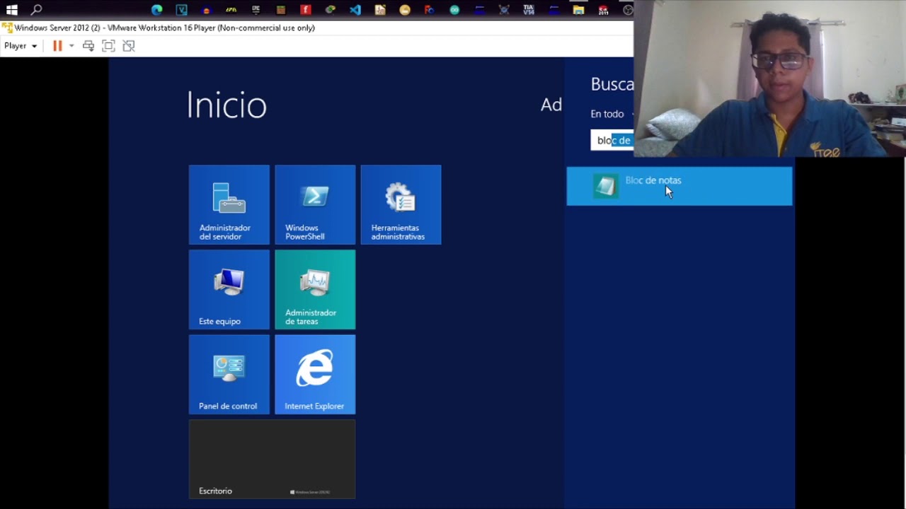The height and width of the screenshot is (509, 906).
Task: Open the Herramientas administrativas tile
Action: 401,204
